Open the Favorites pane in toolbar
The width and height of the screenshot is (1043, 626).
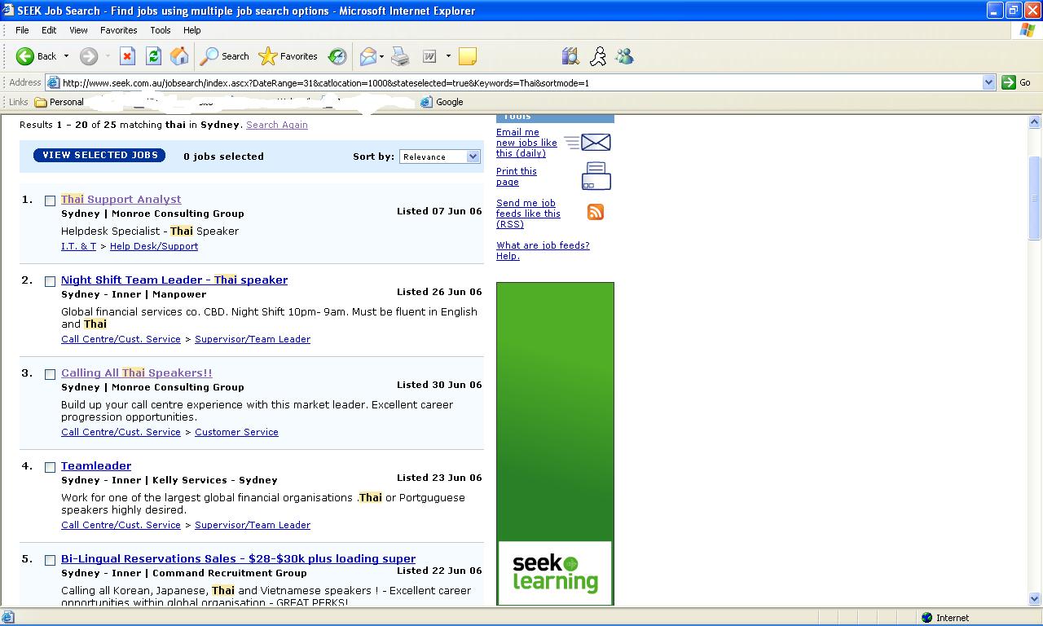(288, 56)
